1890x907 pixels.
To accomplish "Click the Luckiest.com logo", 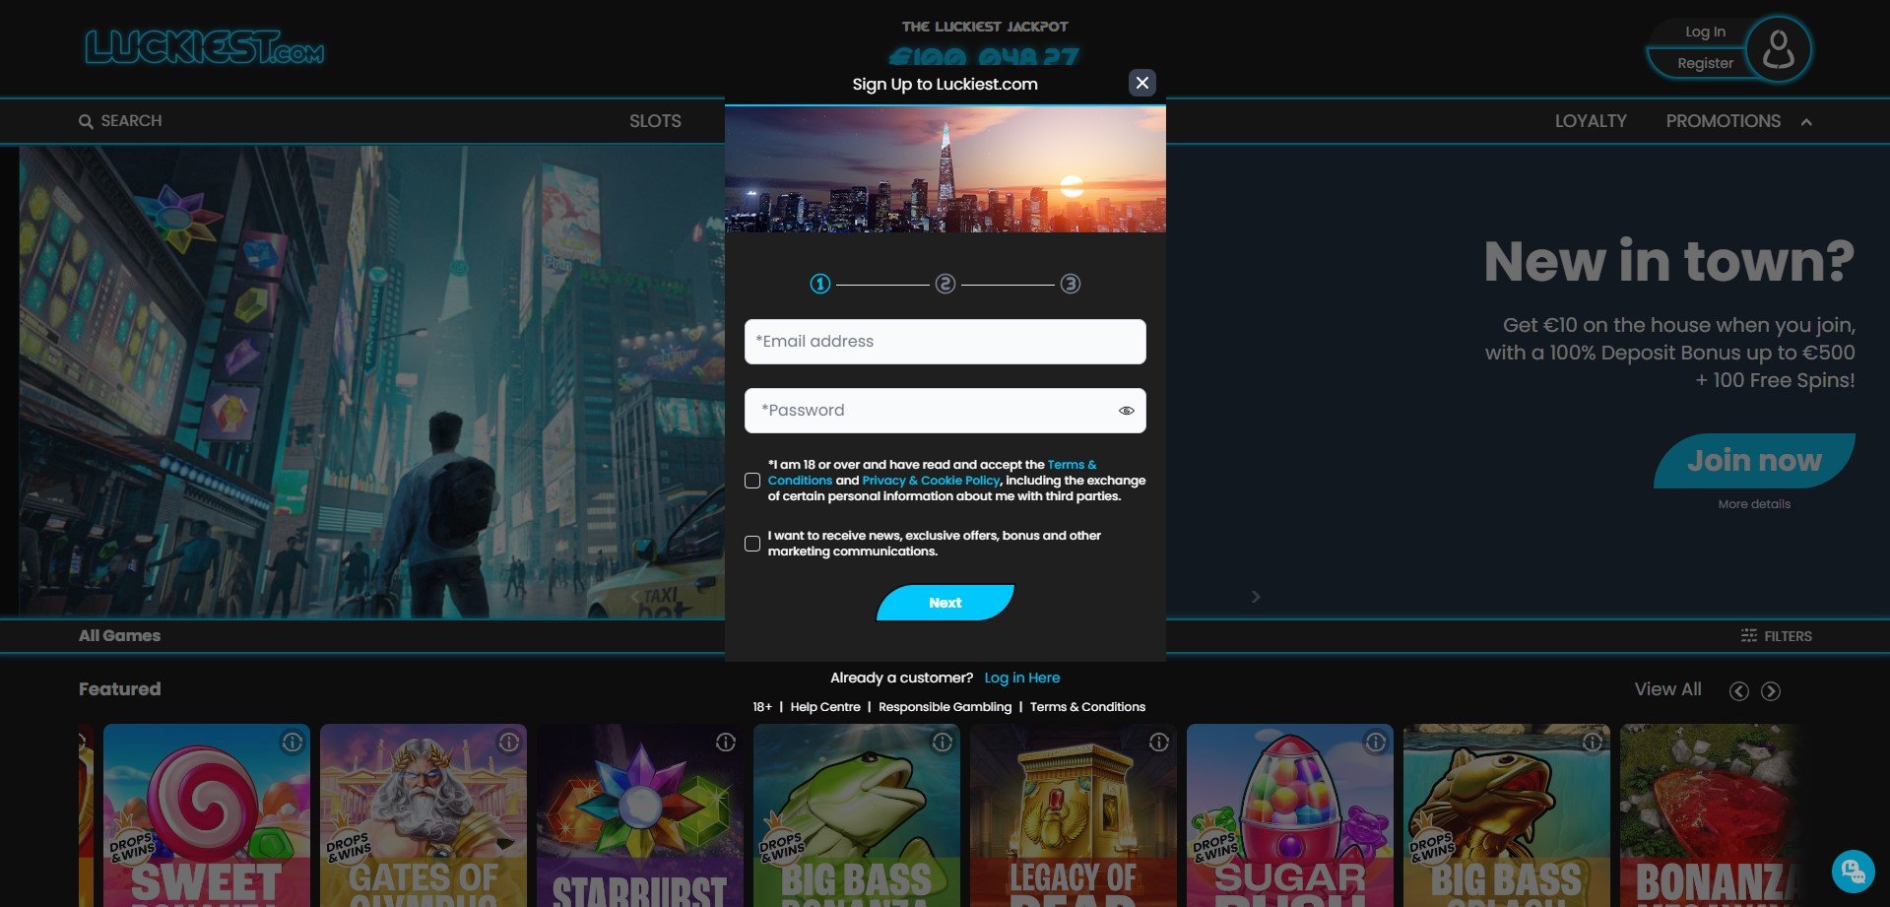I will (205, 47).
